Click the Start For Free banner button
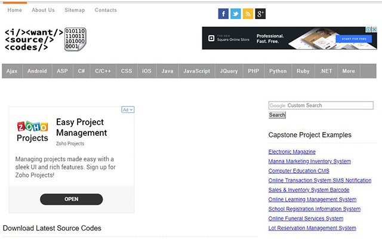The image size is (382, 239). (x=354, y=39)
